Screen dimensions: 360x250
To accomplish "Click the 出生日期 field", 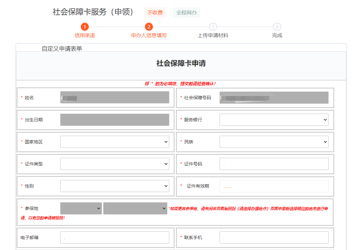I will tap(114, 120).
